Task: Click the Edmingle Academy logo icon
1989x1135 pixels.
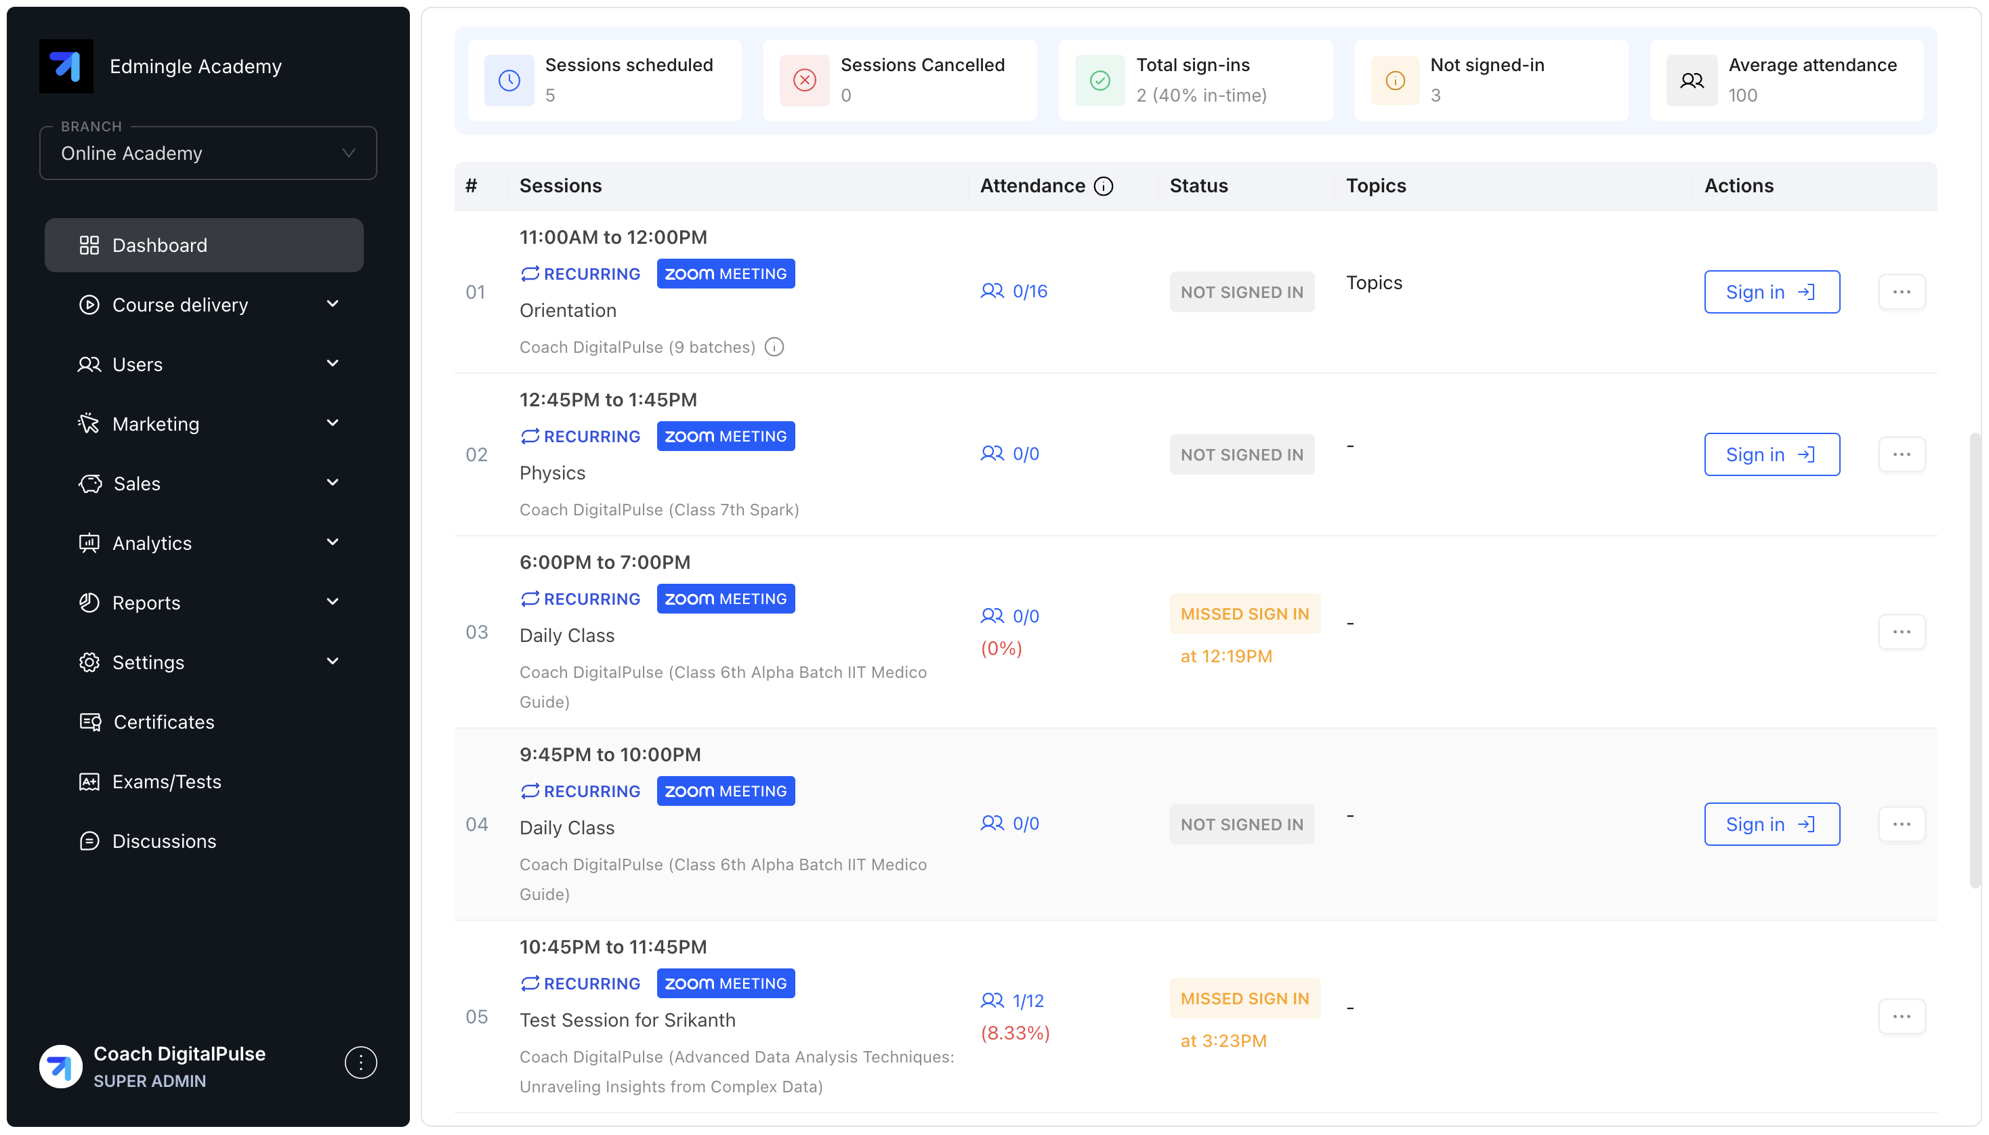Action: tap(66, 66)
